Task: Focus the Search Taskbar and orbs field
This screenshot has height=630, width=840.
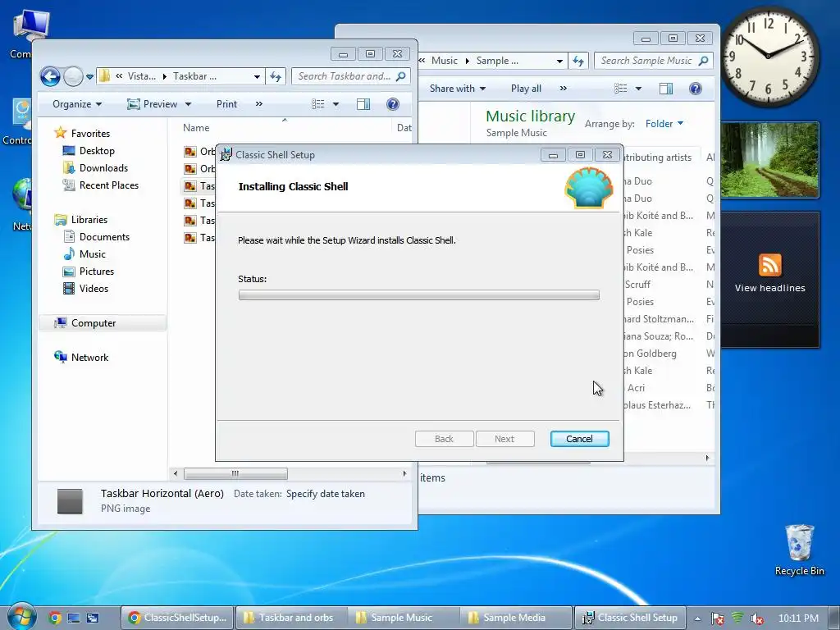Action: [x=351, y=76]
